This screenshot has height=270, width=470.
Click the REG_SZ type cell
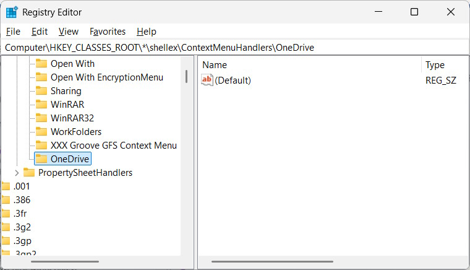click(x=441, y=81)
